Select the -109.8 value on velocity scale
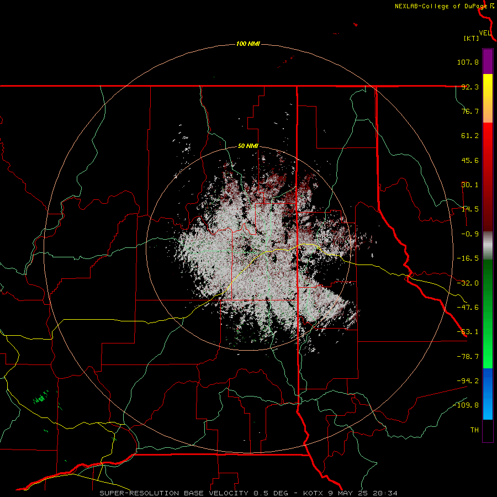 [466, 405]
